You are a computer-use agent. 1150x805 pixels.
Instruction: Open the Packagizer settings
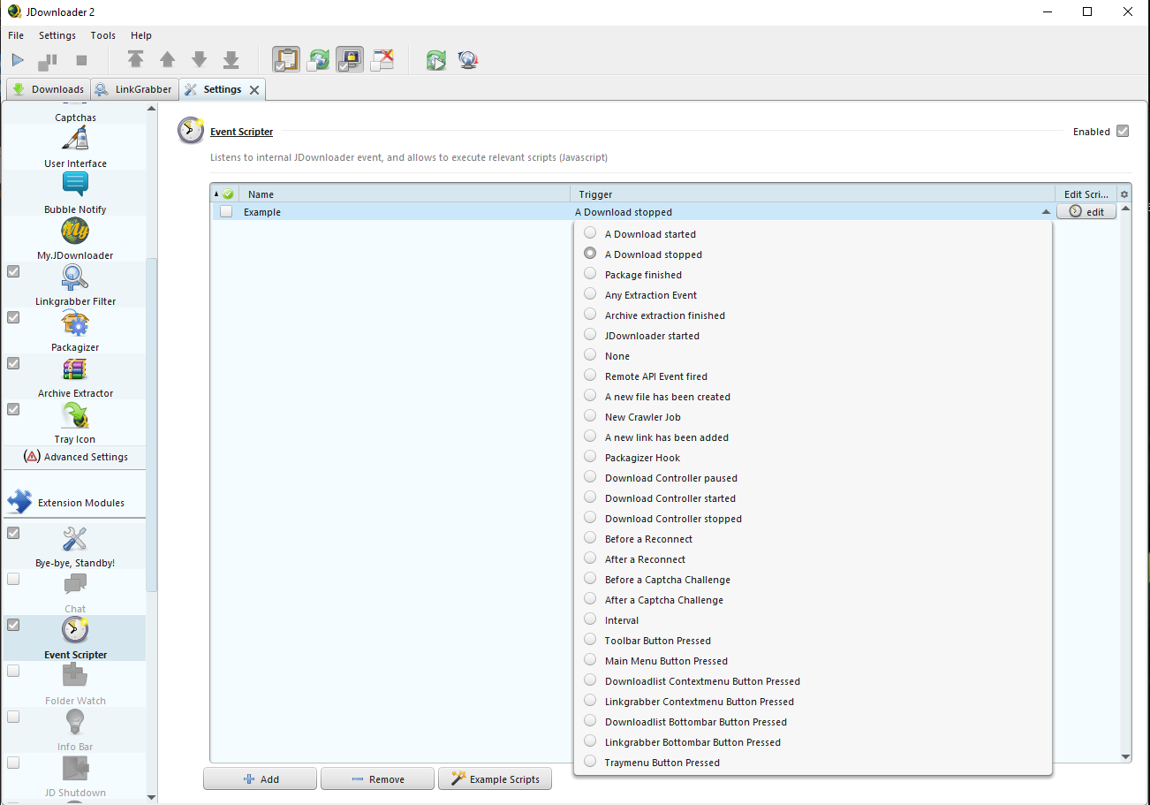[75, 330]
